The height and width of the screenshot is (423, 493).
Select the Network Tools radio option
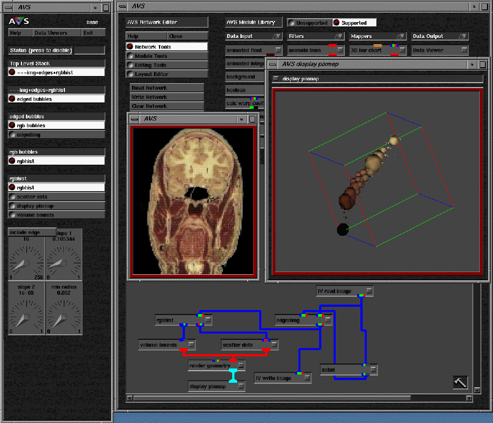click(167, 47)
